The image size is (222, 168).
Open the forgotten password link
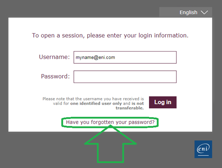tap(110, 122)
